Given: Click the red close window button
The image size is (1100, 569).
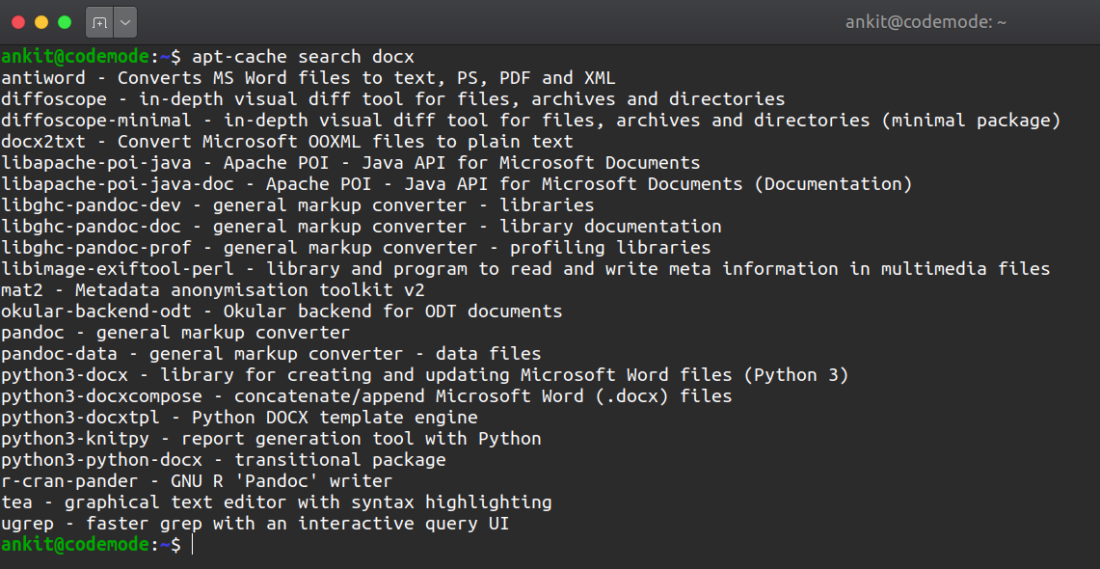Looking at the screenshot, I should [x=18, y=22].
